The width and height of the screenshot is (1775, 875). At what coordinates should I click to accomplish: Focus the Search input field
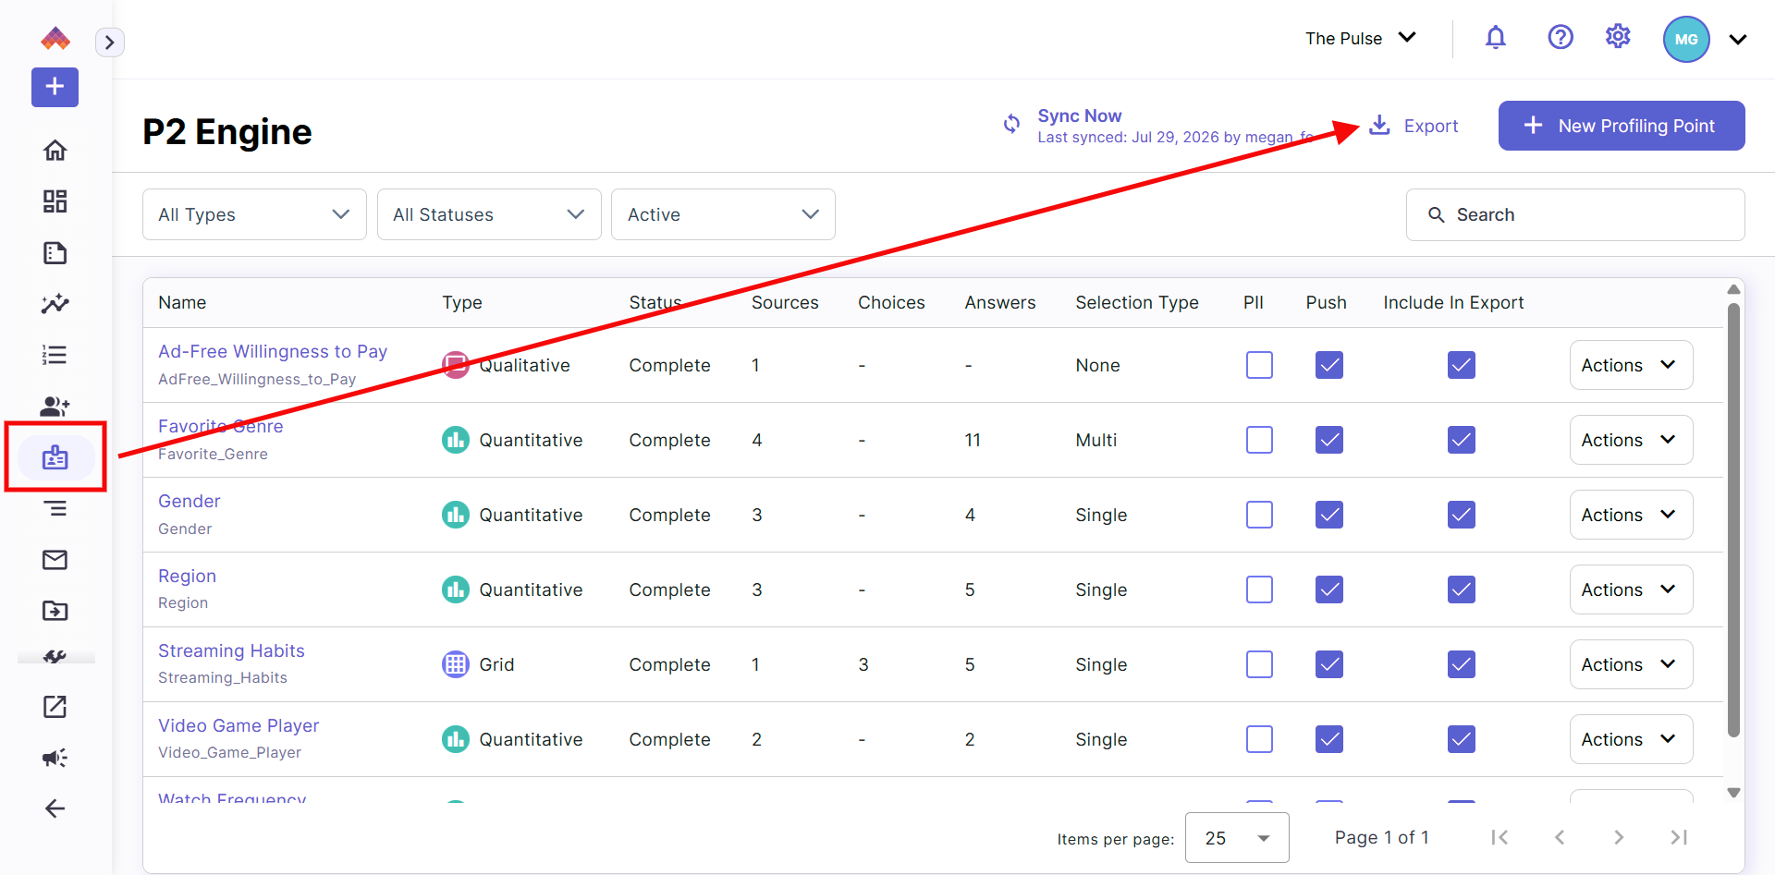coord(1575,215)
